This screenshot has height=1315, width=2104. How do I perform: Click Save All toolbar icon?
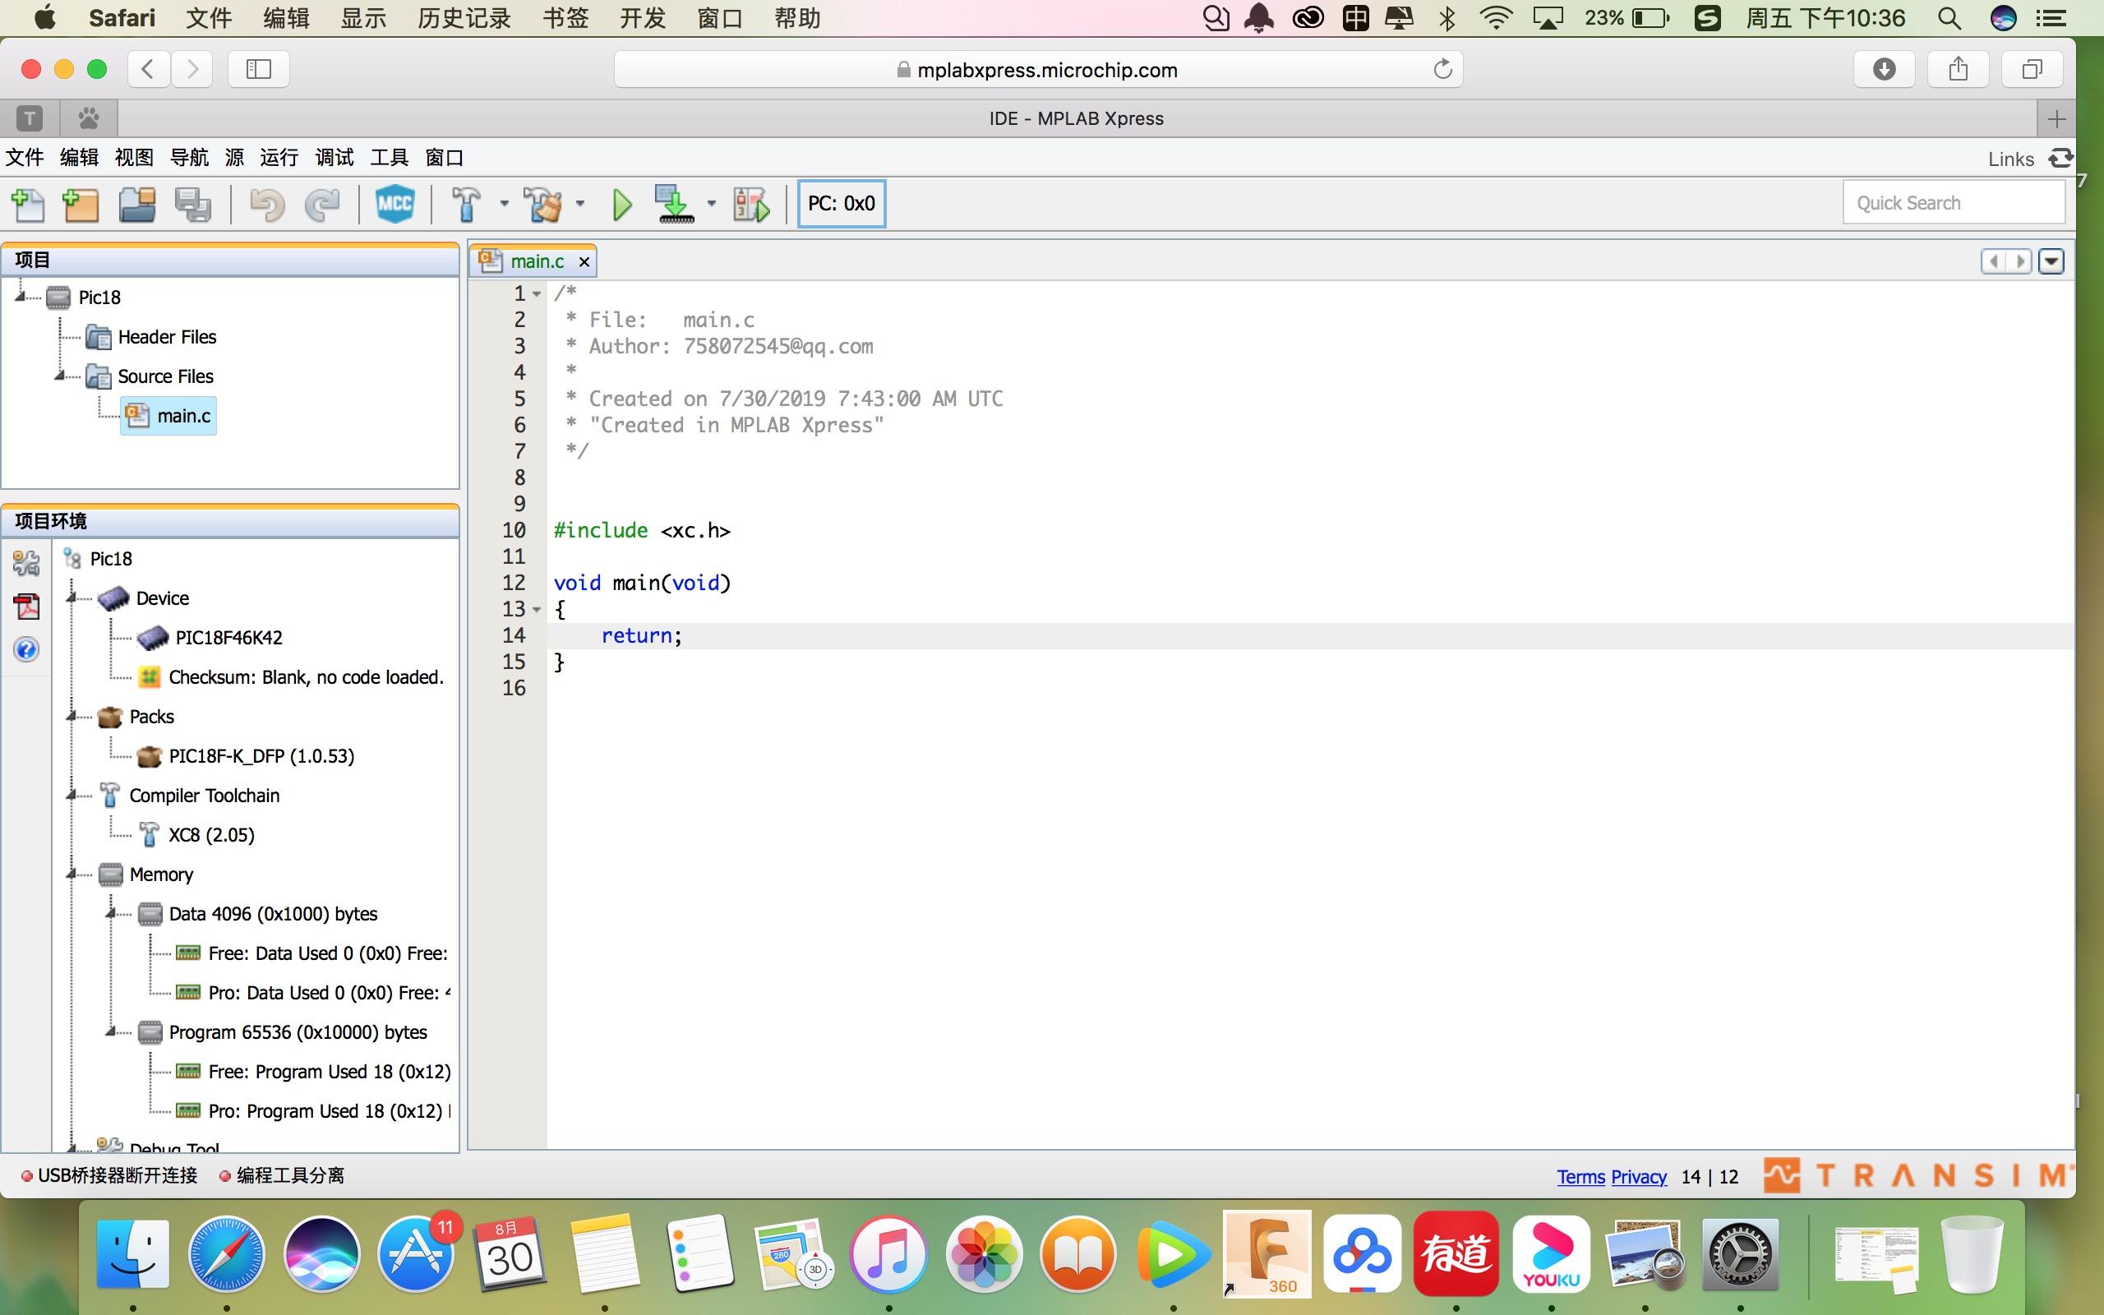click(192, 205)
